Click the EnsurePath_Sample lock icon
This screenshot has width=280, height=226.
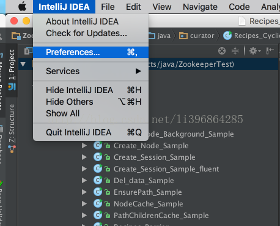(x=108, y=192)
